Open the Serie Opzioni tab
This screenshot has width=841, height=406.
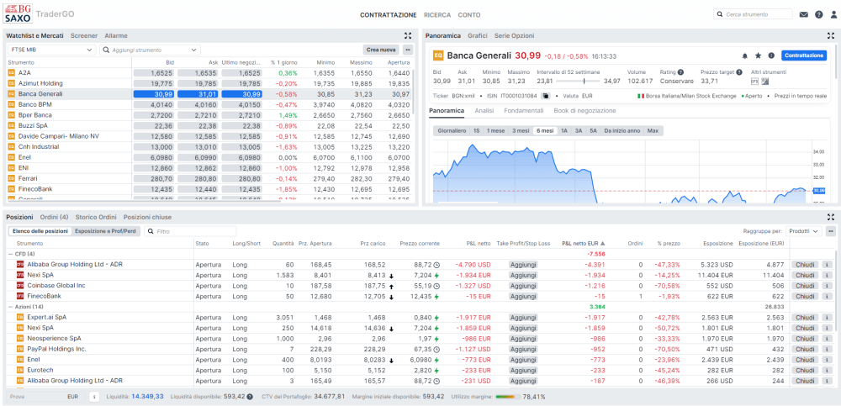(x=515, y=35)
